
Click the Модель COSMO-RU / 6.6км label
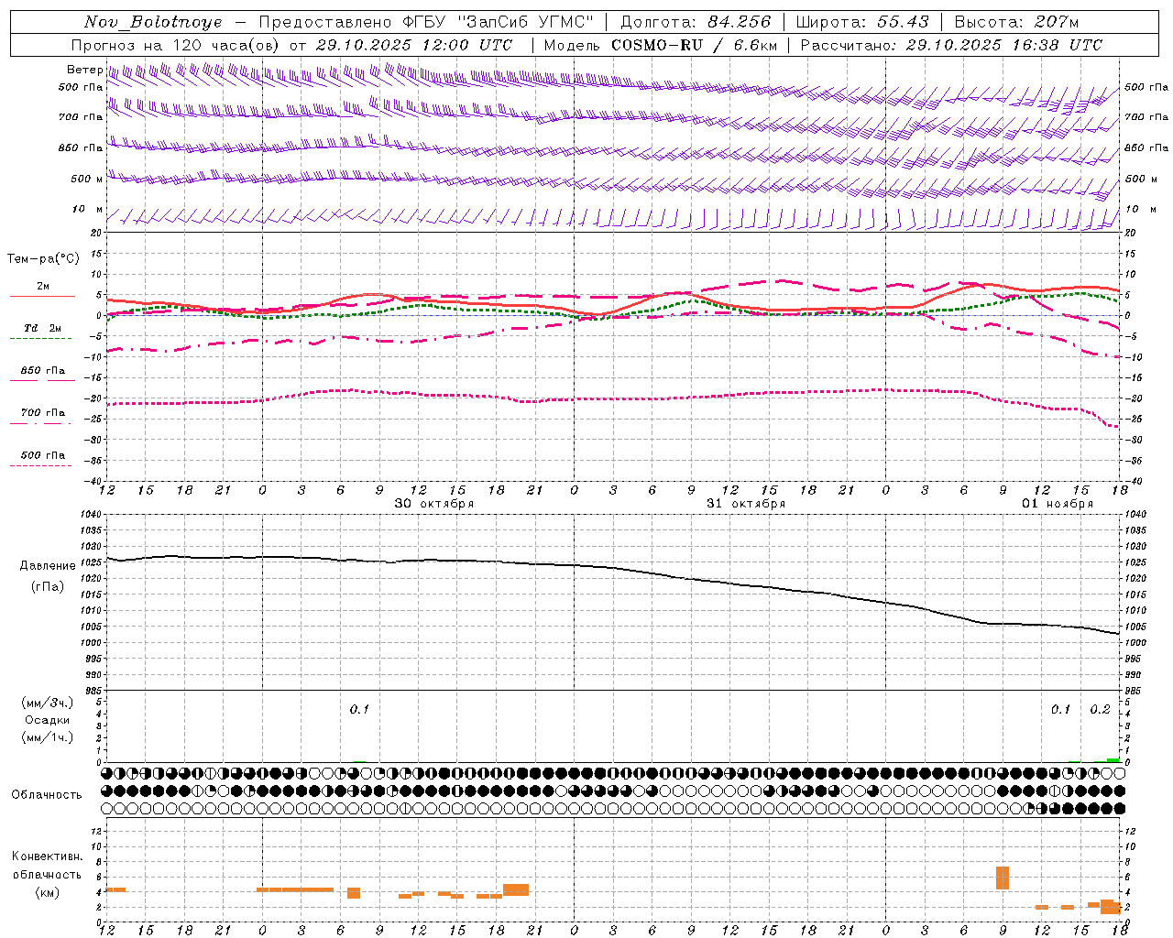click(660, 45)
